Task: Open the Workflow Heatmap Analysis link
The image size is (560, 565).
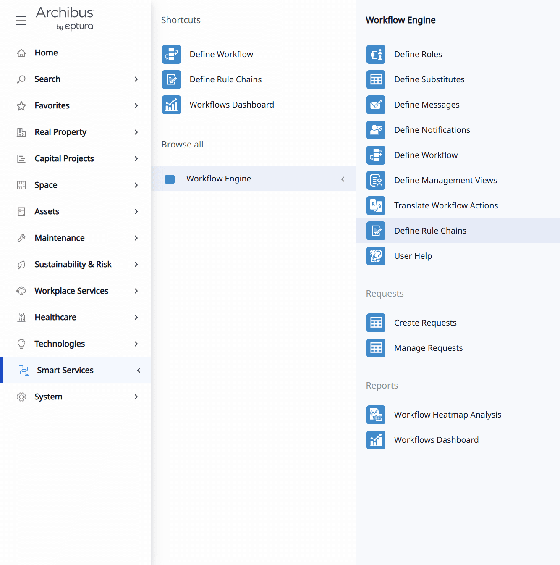Action: click(447, 415)
